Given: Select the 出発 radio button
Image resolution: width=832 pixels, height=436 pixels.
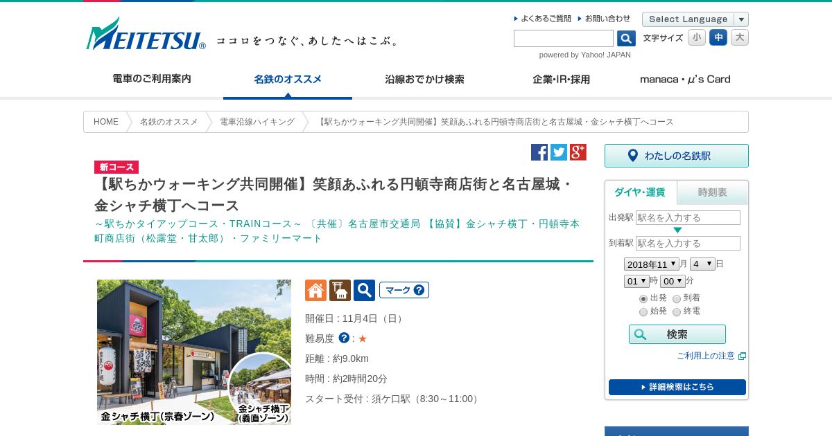Looking at the screenshot, I should tap(643, 299).
